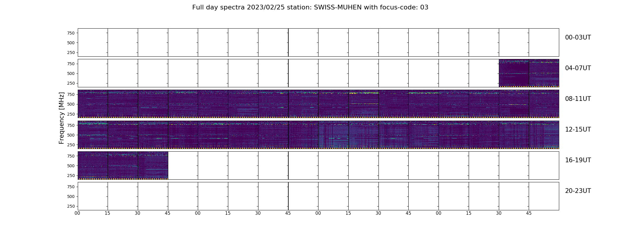Click the 750 tick in the 08-11UT row
The image size is (621, 236).
tap(71, 94)
